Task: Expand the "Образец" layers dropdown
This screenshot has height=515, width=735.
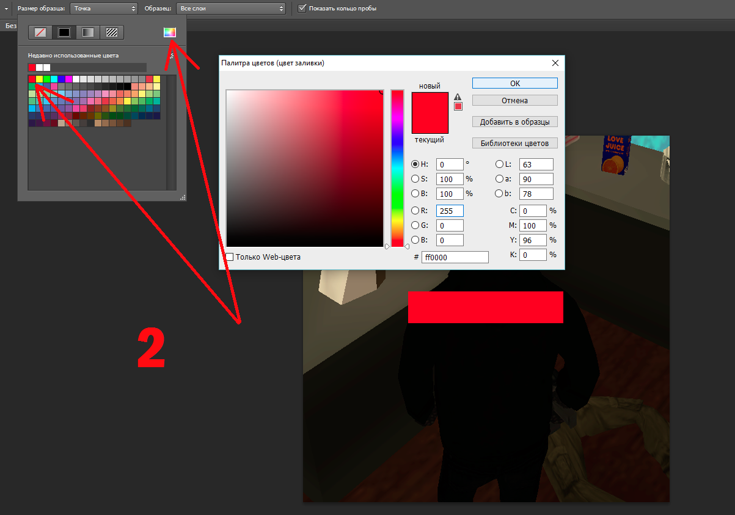Action: pos(231,9)
